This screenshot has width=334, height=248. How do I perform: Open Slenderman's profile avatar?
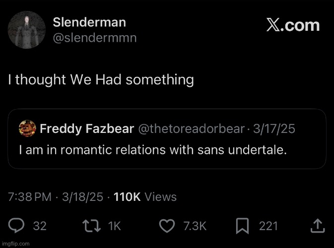click(x=27, y=29)
